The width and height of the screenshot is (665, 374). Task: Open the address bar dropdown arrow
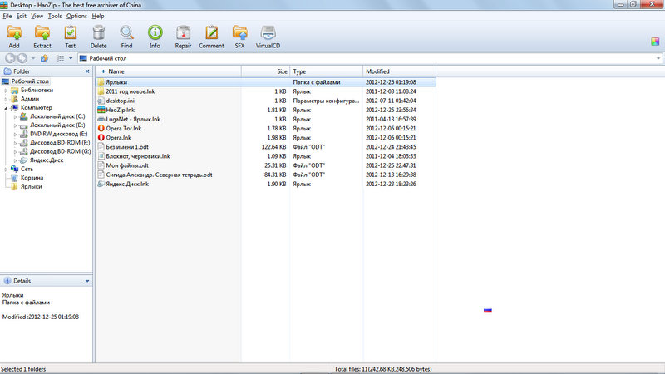pos(658,58)
